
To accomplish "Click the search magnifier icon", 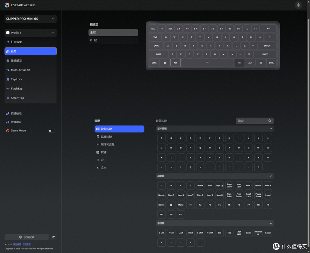I will (270, 121).
